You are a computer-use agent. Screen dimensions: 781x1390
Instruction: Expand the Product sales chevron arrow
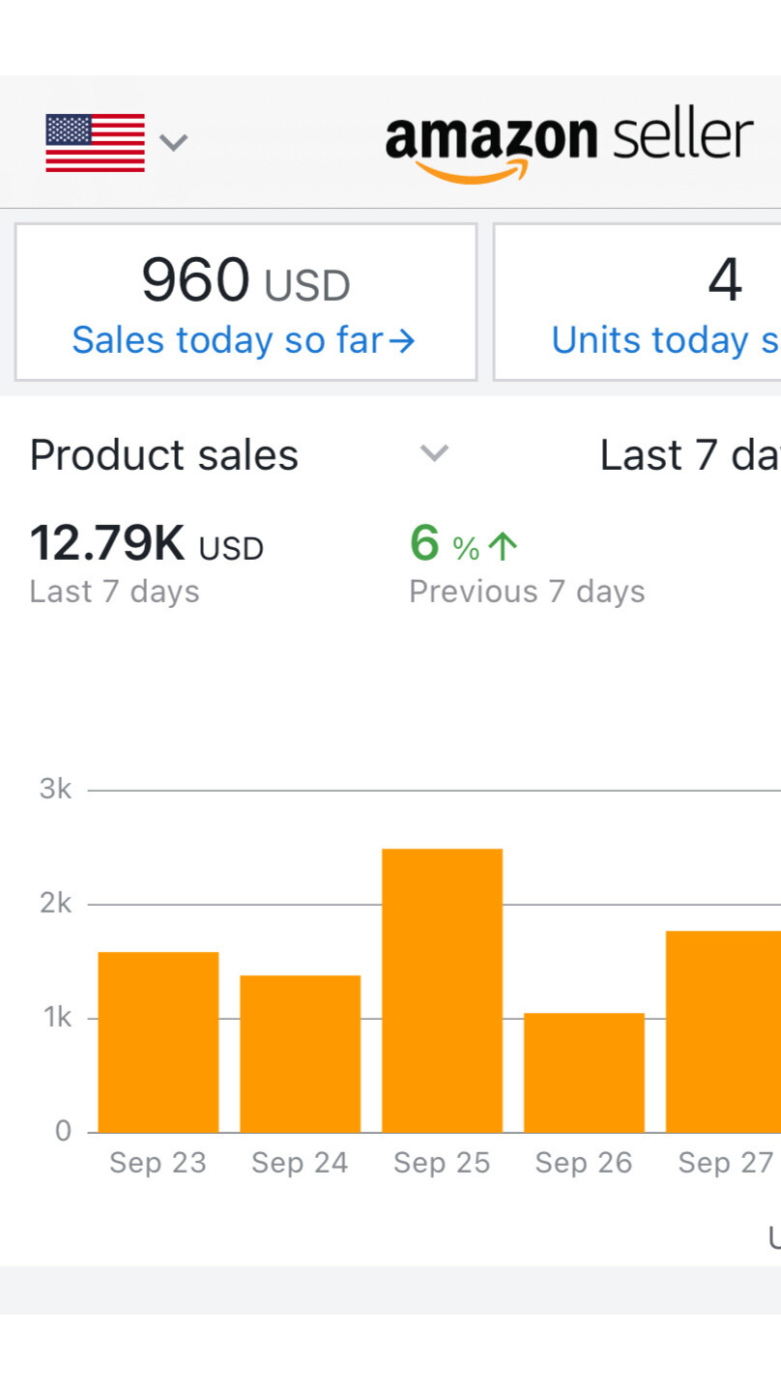[434, 453]
